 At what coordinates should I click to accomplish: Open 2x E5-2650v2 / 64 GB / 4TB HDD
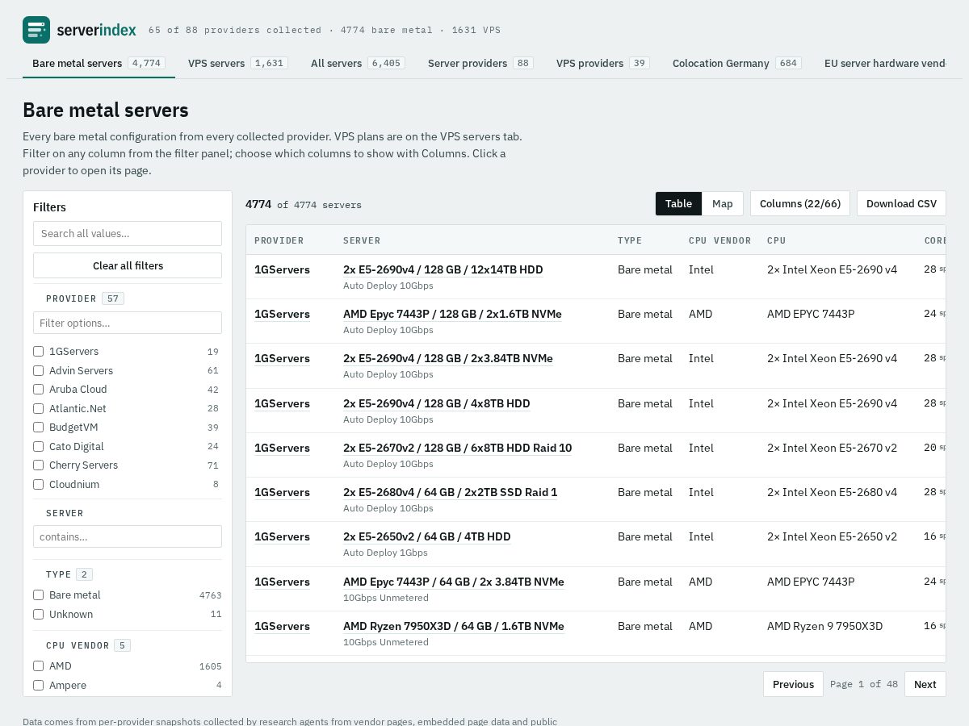tap(427, 536)
